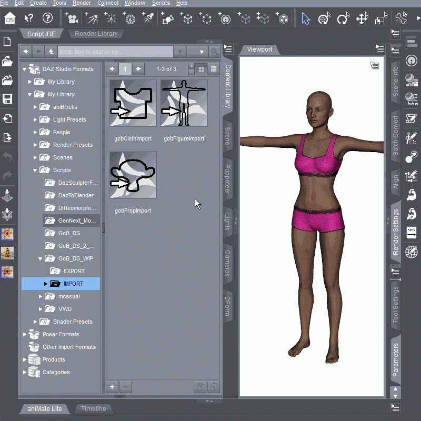Click the Open File folder icon
This screenshot has width=421, height=421.
[7, 61]
